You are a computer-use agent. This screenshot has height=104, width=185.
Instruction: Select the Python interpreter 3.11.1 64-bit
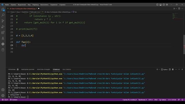click(x=172, y=100)
